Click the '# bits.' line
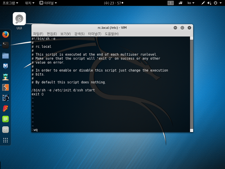 38,74
